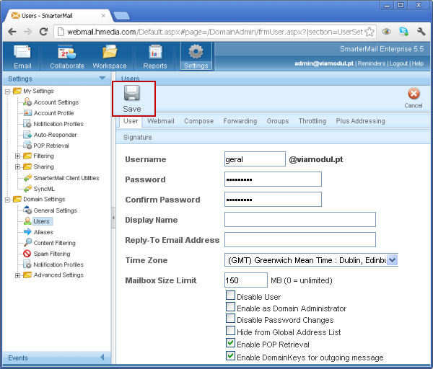
Task: Uncheck Enable POP Retrieval
Action: (x=230, y=343)
